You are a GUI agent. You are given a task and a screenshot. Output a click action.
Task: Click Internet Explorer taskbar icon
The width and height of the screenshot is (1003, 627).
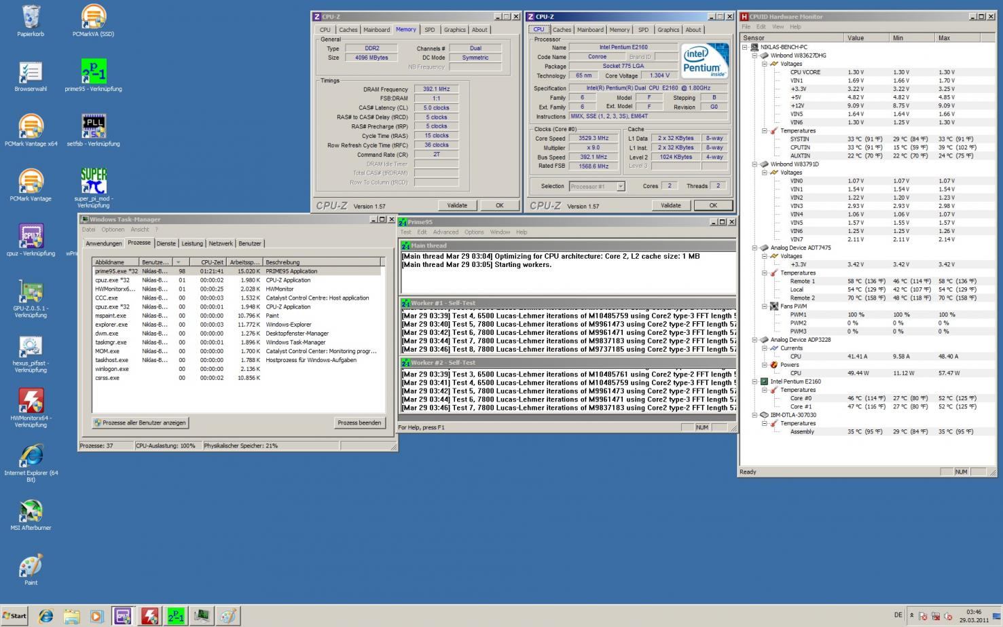click(46, 616)
